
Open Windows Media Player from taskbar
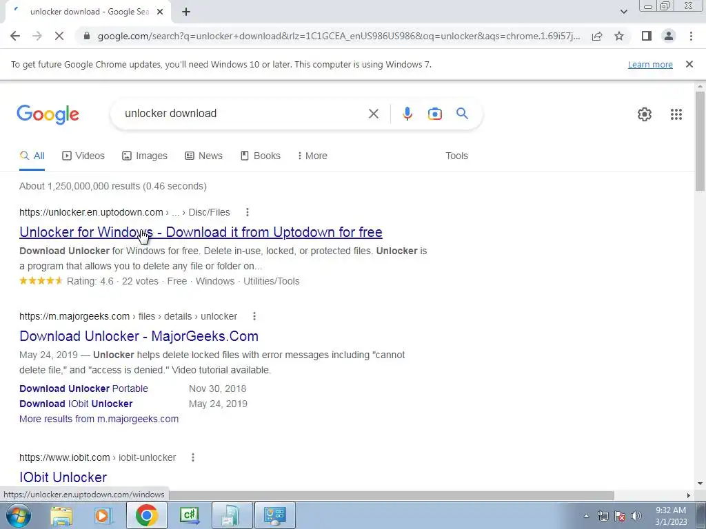point(103,515)
